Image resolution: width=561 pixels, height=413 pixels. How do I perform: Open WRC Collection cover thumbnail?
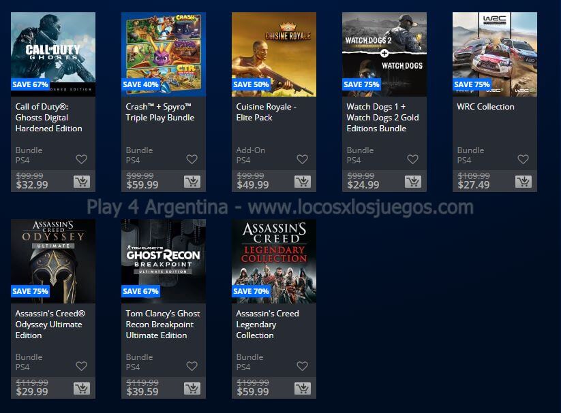[x=495, y=54]
